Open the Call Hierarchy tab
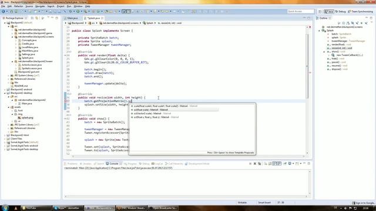Image resolution: width=376 pixels, height=211 pixels. (x=174, y=164)
